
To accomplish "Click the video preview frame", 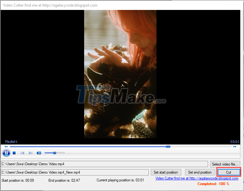I will point(120,74).
